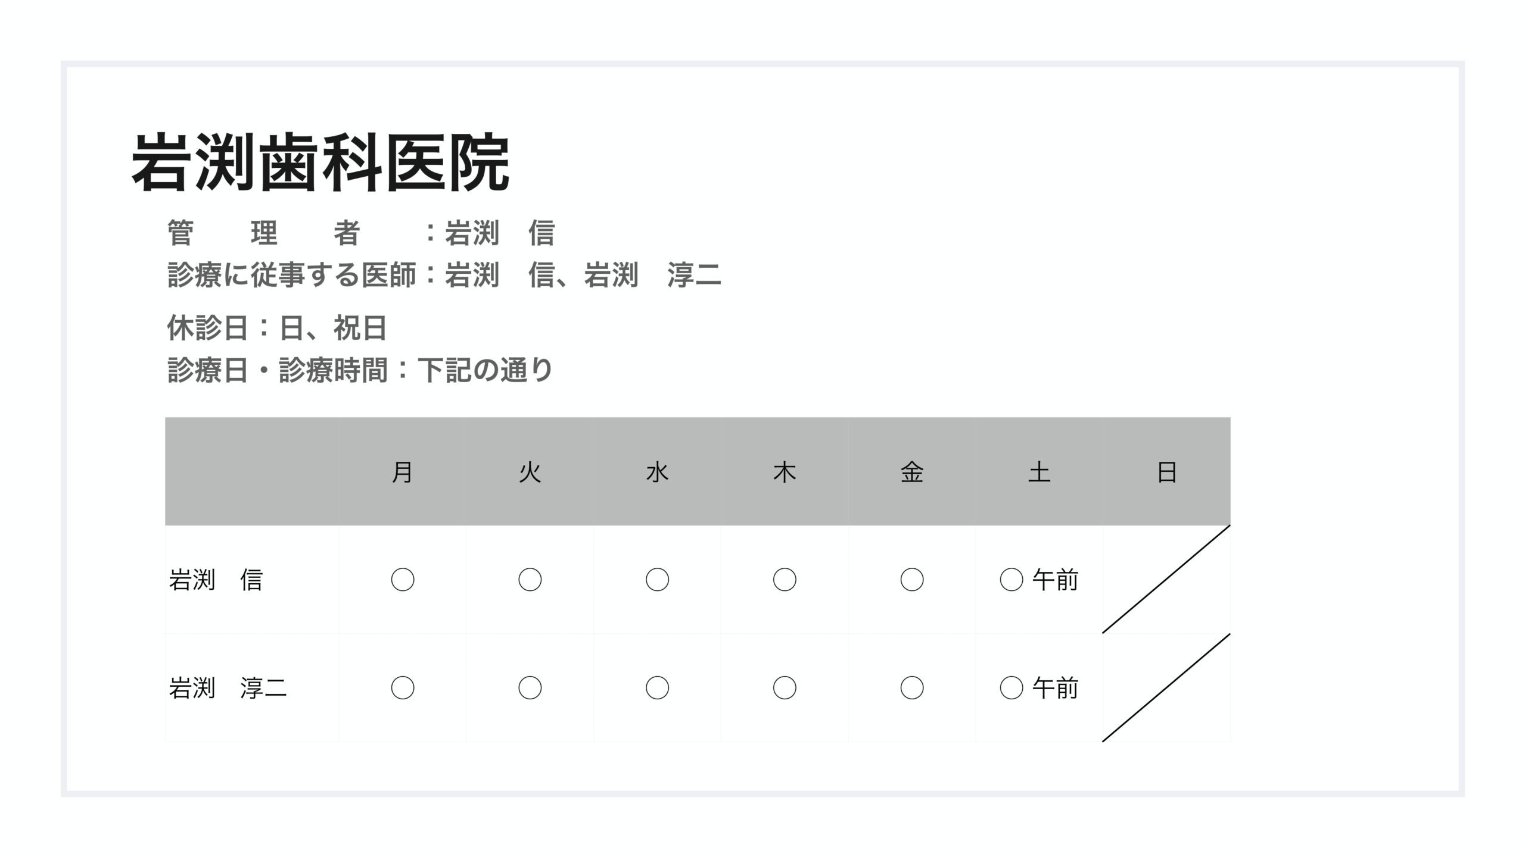Image resolution: width=1525 pixels, height=857 pixels.
Task: Click the Tuesday circle for 岩渕 信
Action: coord(530,580)
